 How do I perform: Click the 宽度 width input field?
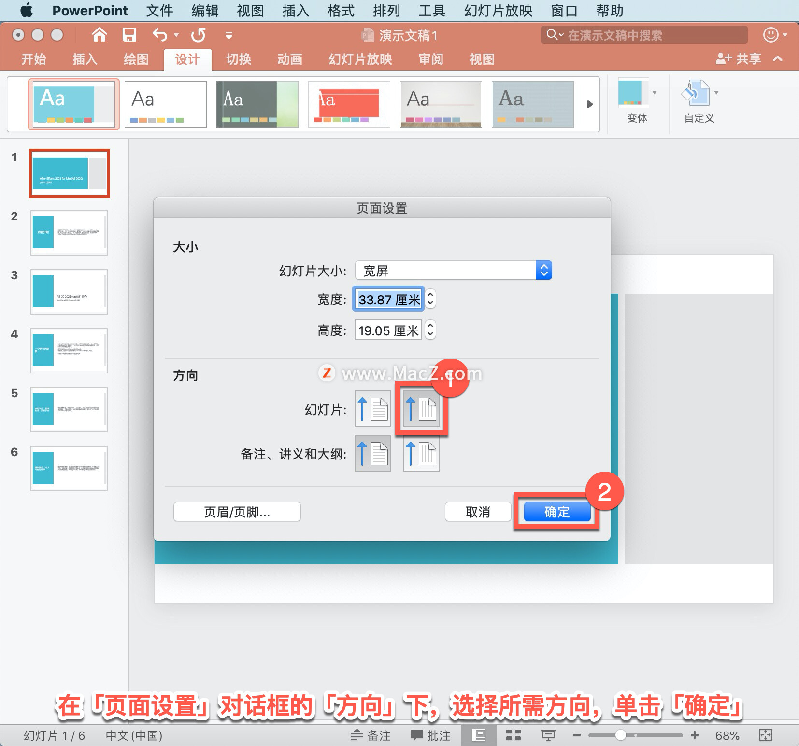(389, 300)
